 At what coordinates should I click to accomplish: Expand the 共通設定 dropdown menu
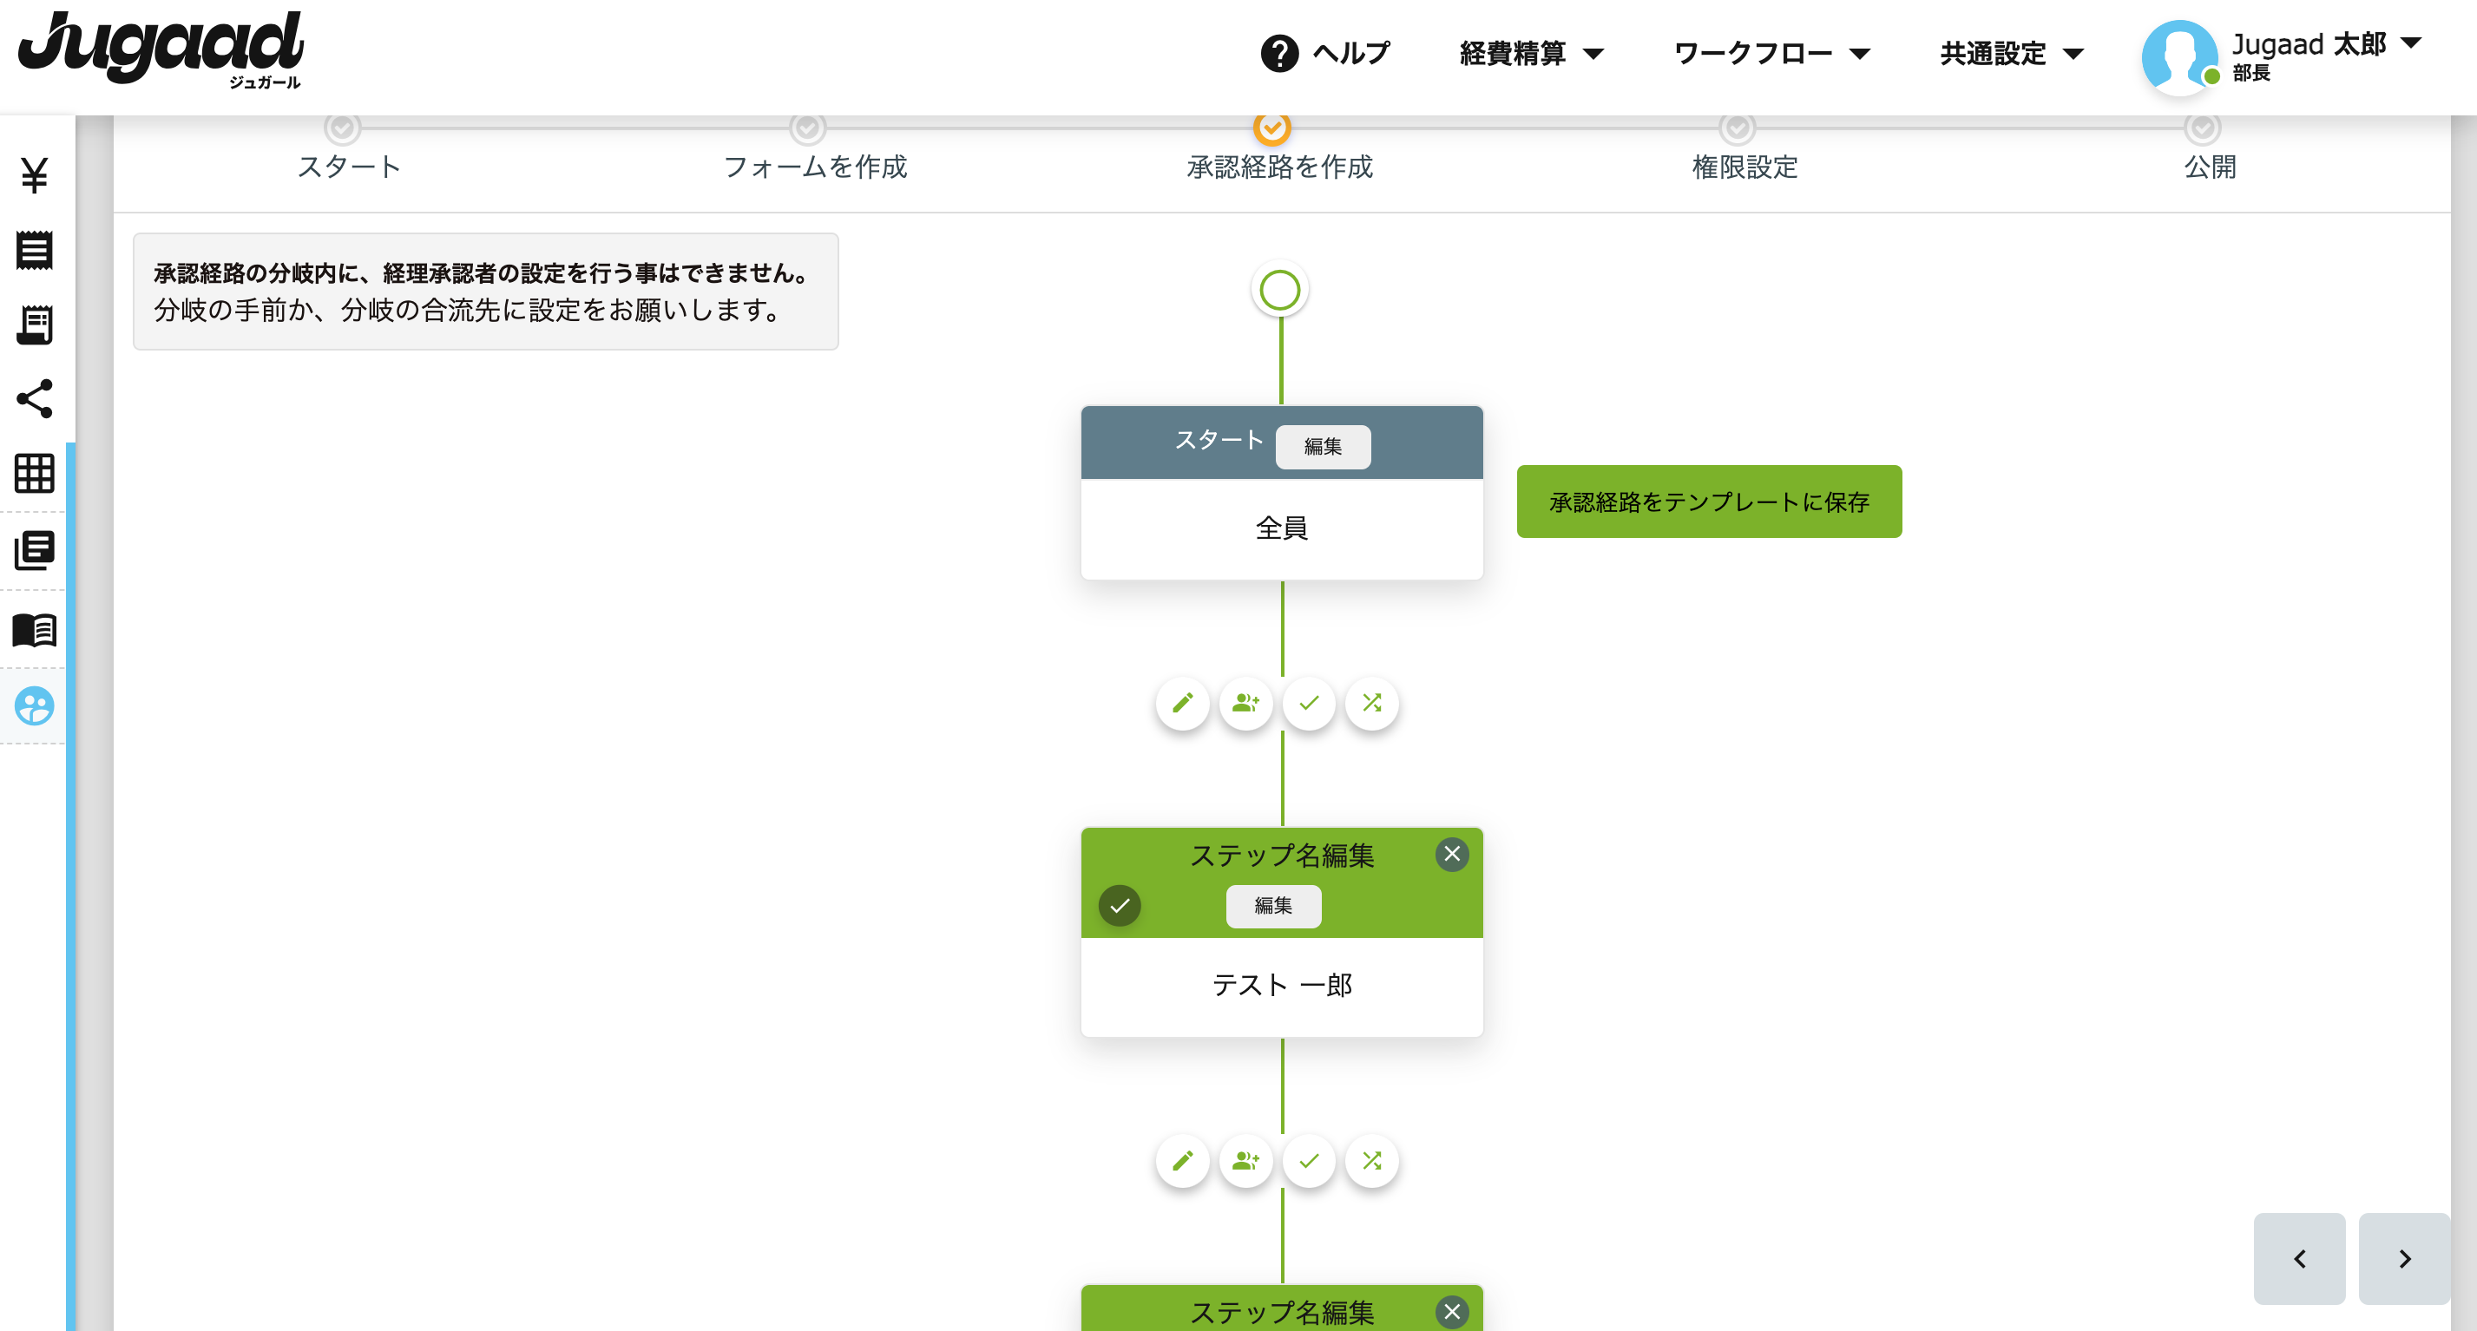[2013, 54]
